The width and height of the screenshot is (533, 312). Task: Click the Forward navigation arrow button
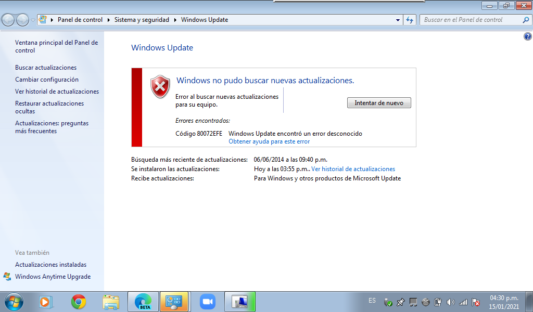pos(22,20)
